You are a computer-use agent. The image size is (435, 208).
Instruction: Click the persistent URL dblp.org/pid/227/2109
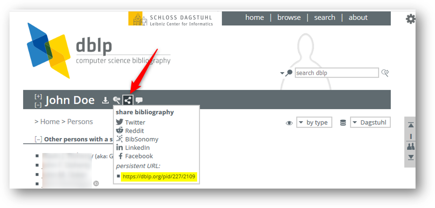click(159, 177)
